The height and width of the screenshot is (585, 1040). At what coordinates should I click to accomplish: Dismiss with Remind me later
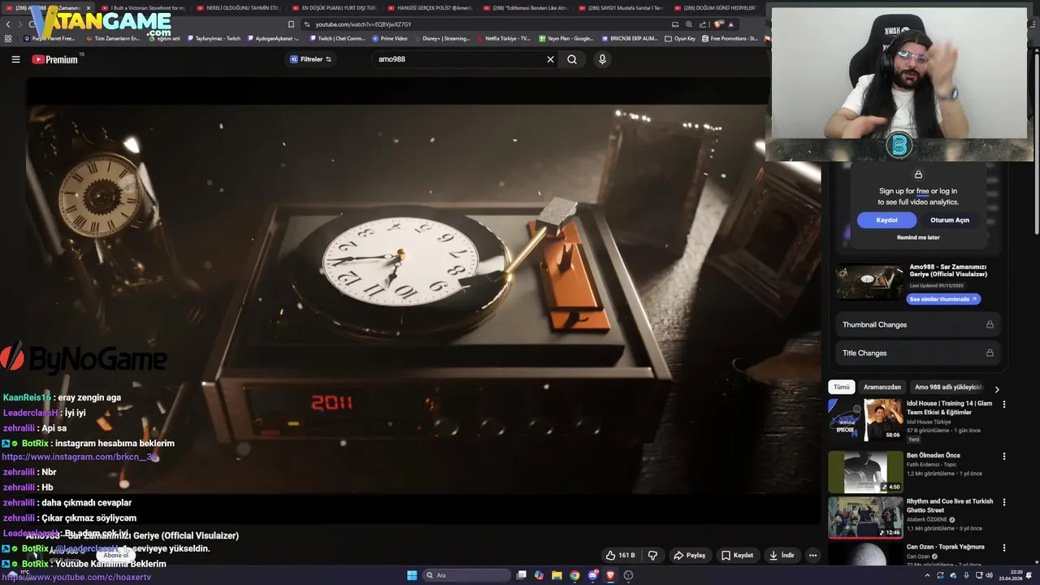[x=918, y=237]
